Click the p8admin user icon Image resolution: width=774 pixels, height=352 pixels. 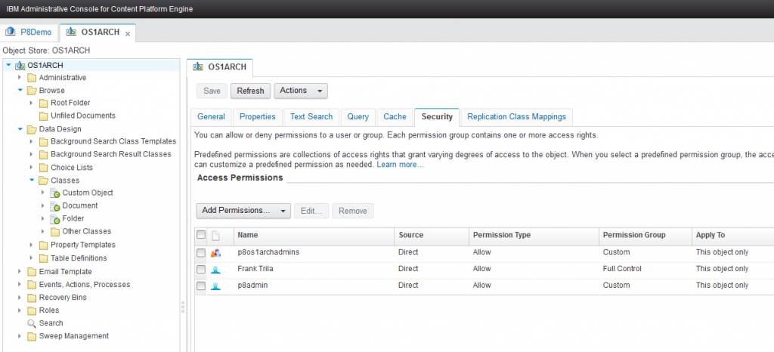pos(215,286)
